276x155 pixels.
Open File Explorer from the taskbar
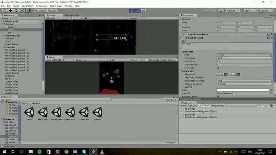(31, 152)
